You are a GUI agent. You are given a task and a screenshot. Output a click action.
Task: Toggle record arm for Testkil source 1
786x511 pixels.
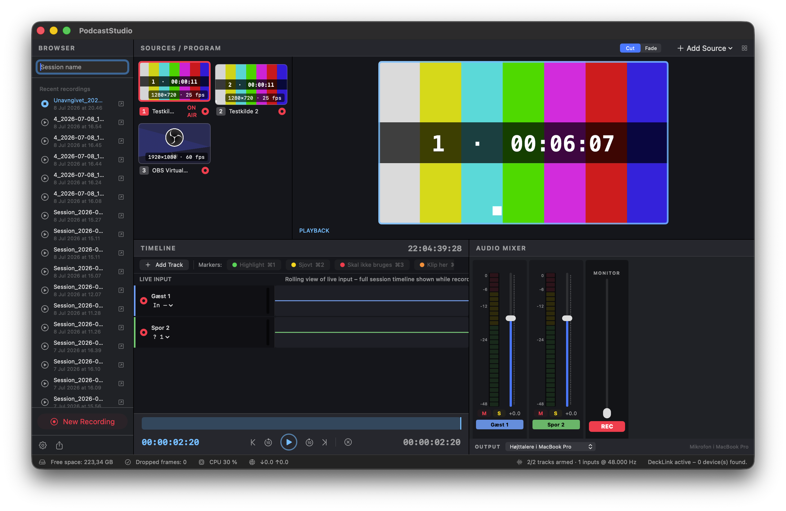(205, 111)
